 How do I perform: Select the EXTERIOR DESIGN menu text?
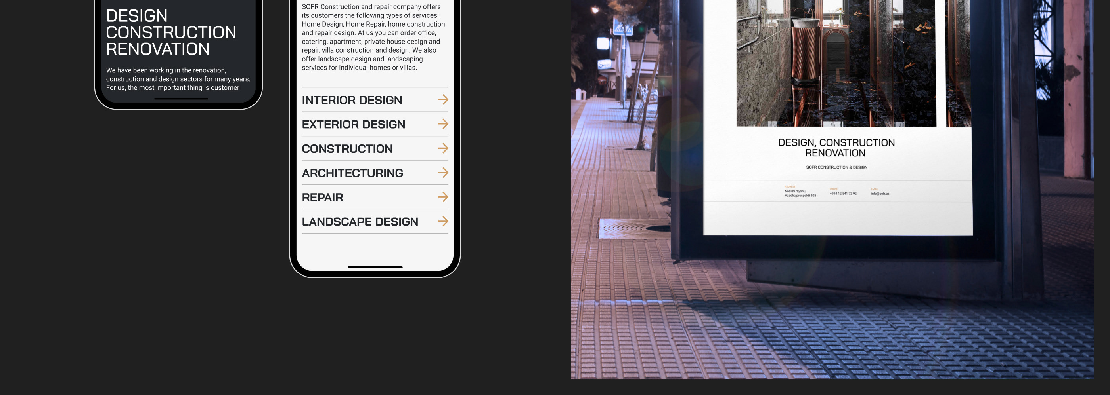pyautogui.click(x=353, y=125)
